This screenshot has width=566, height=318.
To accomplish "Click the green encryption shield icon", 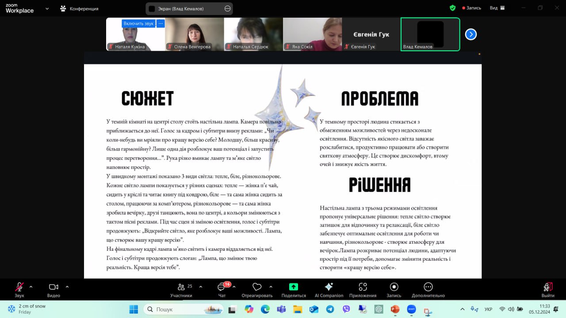I will (x=452, y=8).
